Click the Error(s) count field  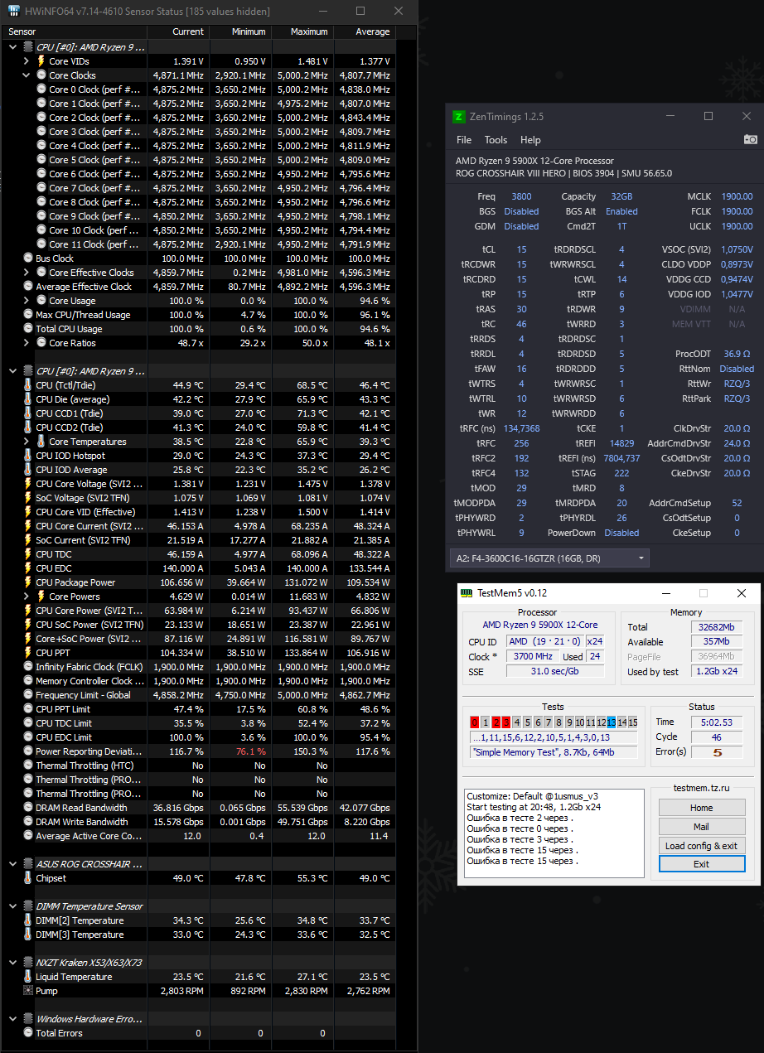(x=717, y=752)
